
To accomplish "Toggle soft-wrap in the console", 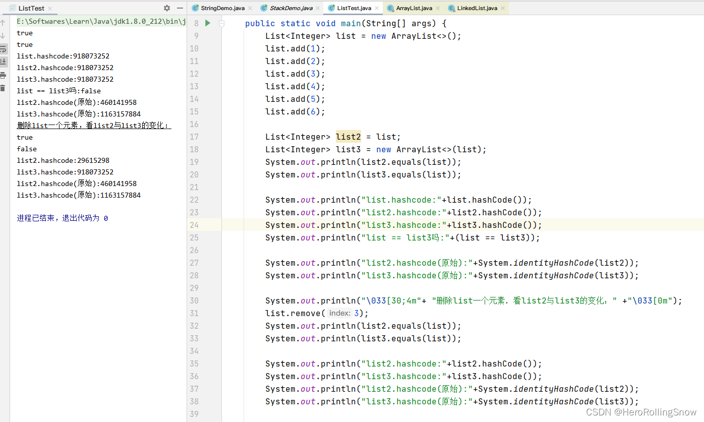I will coord(3,49).
